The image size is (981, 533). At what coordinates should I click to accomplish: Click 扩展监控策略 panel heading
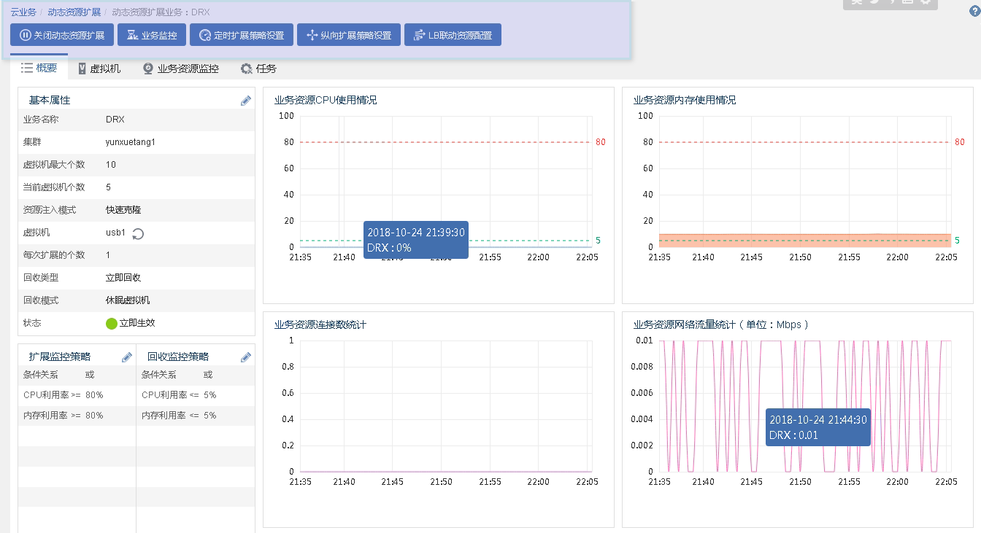(60, 357)
